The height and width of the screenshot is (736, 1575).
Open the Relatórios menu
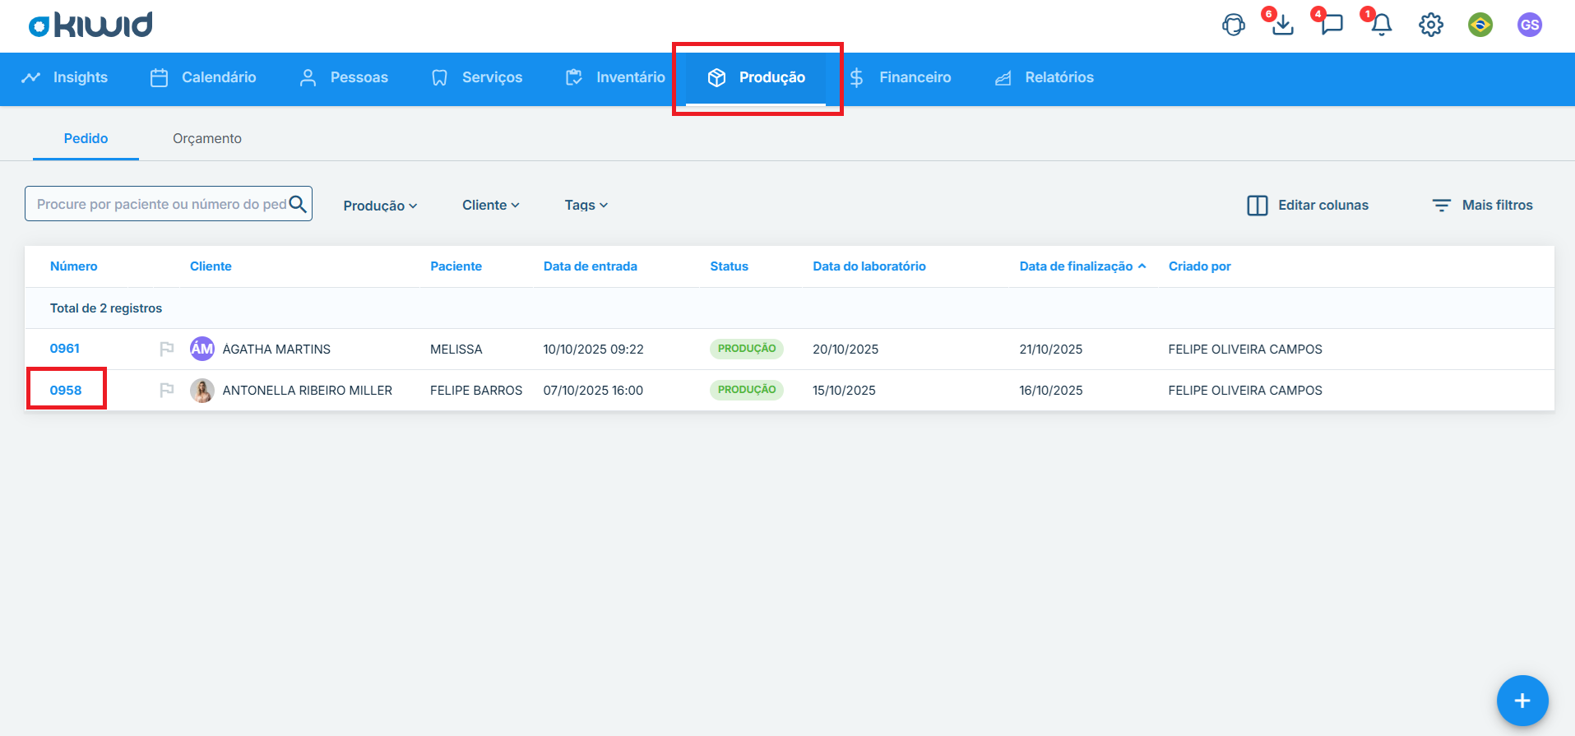click(x=1045, y=77)
